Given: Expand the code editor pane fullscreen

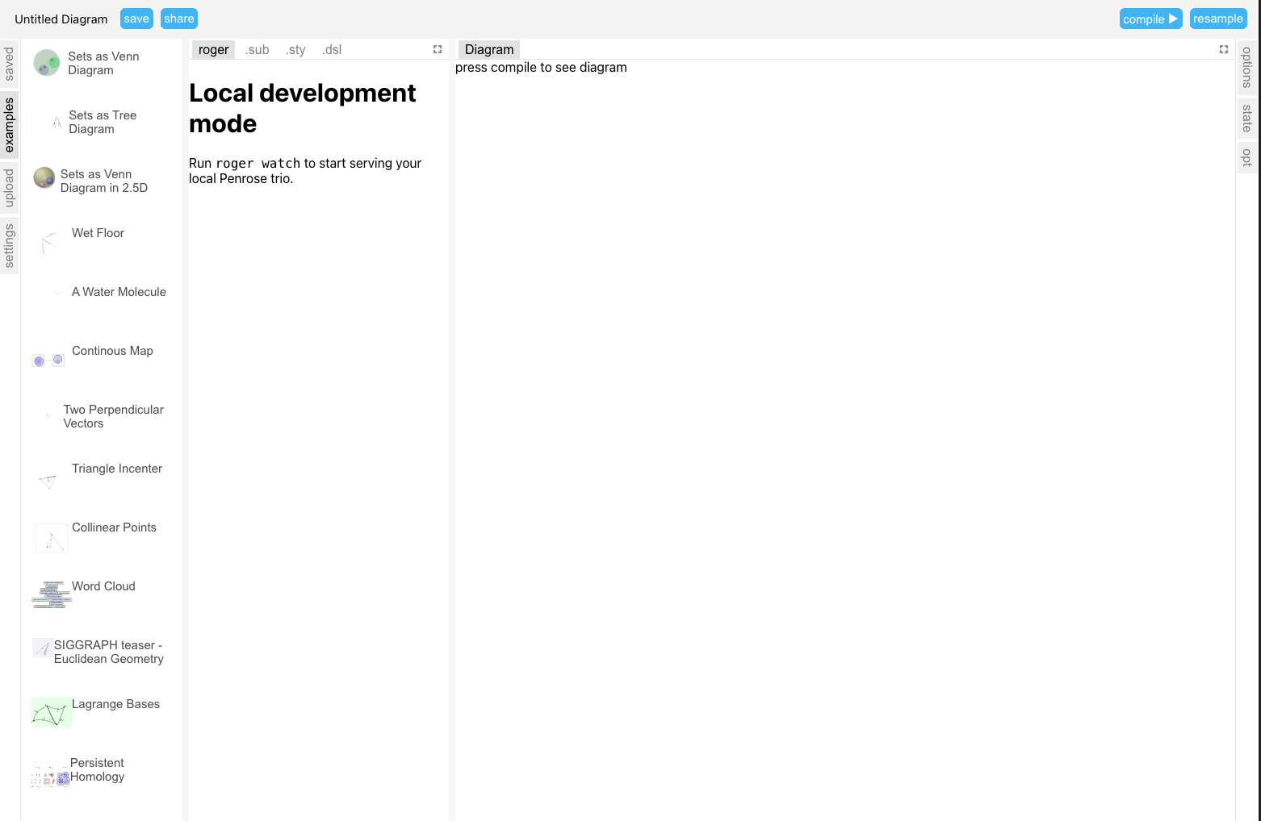Looking at the screenshot, I should point(437,49).
